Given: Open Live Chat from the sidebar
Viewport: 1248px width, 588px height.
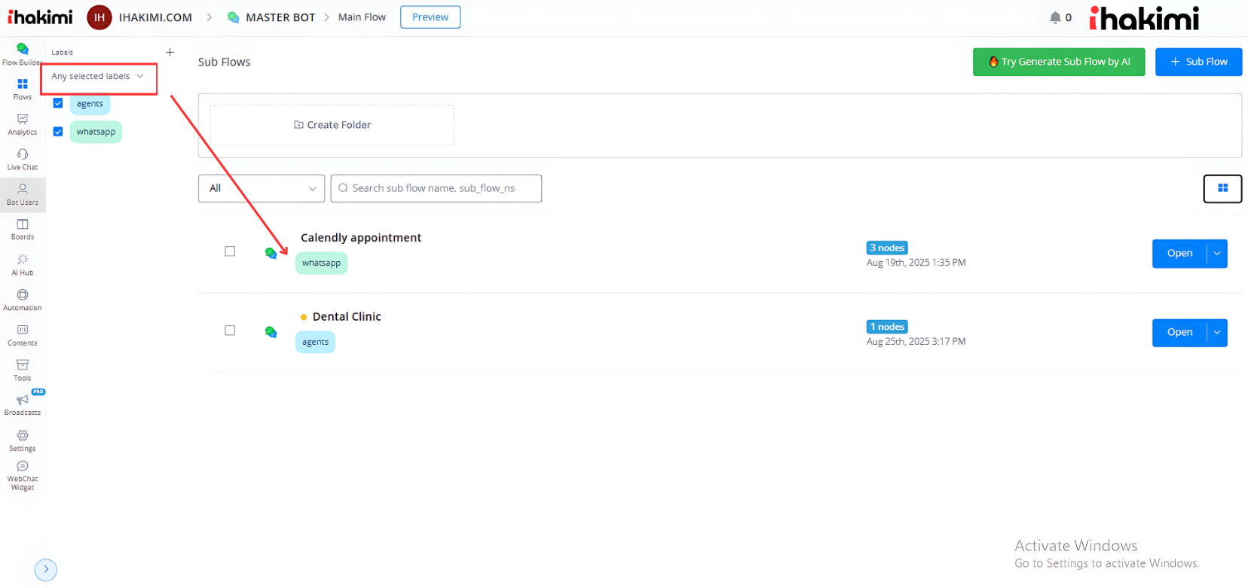Looking at the screenshot, I should pyautogui.click(x=23, y=155).
